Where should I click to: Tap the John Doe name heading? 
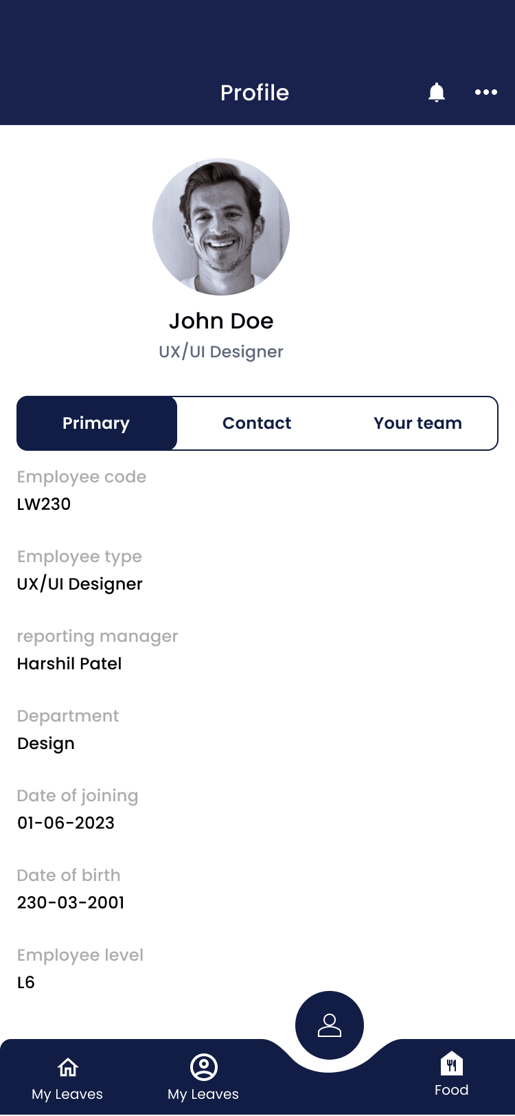coord(221,321)
